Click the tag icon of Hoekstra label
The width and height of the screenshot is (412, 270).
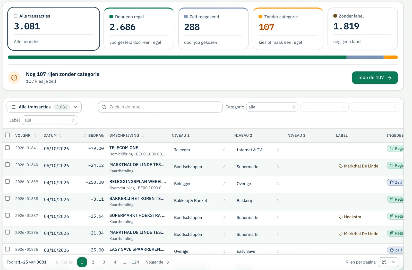tap(340, 217)
